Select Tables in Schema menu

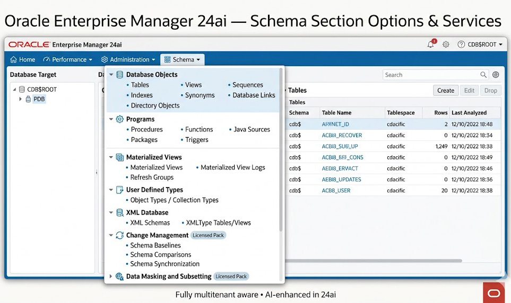(x=140, y=85)
